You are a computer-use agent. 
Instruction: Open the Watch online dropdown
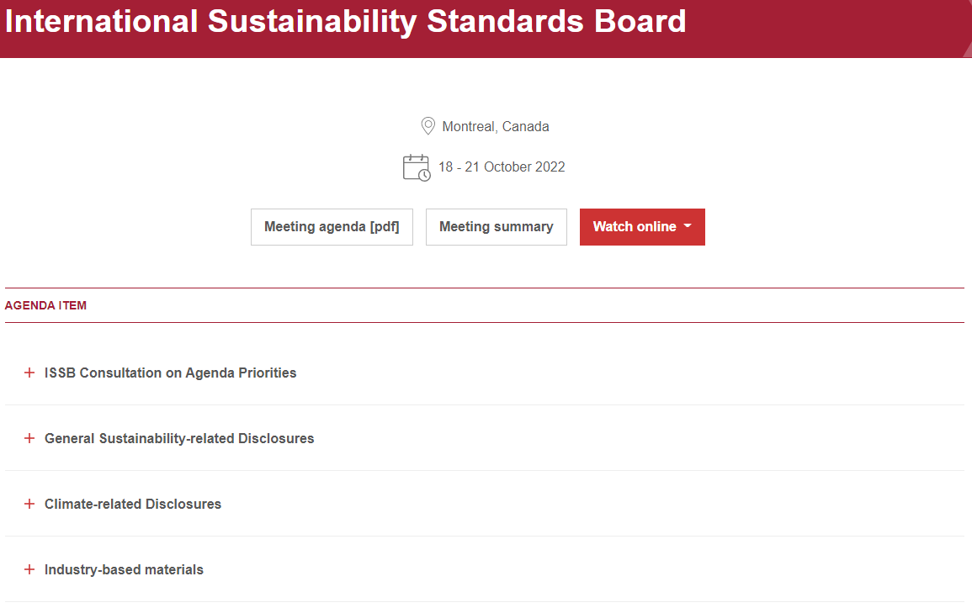pyautogui.click(x=642, y=227)
